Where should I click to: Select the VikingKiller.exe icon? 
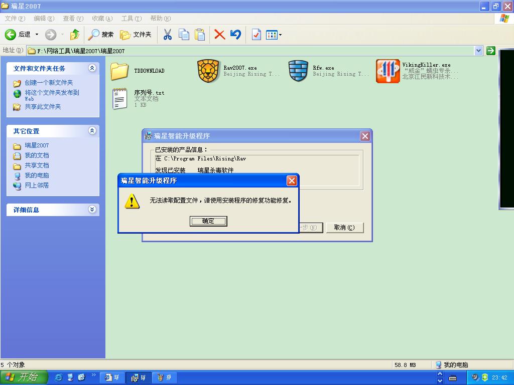(x=388, y=71)
